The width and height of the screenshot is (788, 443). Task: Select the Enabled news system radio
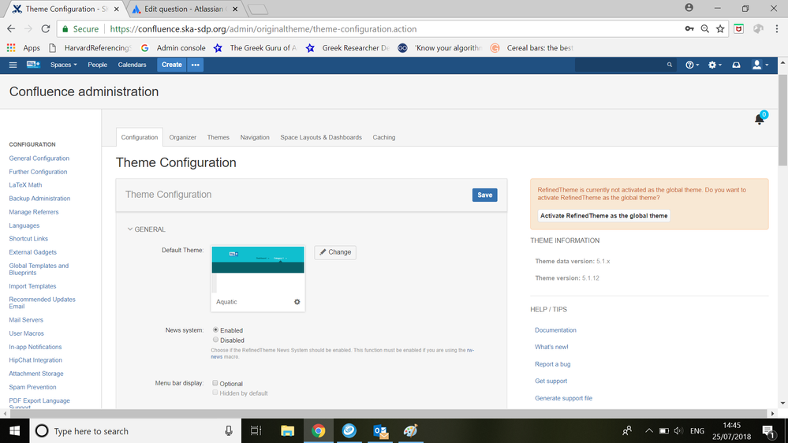215,330
